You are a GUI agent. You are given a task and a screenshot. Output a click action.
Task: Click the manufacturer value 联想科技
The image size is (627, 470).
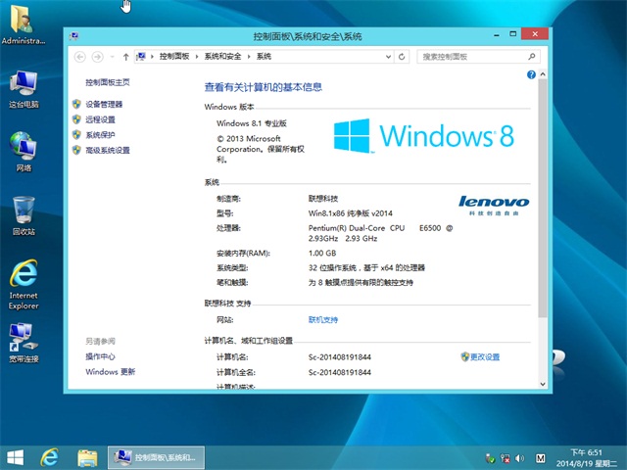pos(323,199)
